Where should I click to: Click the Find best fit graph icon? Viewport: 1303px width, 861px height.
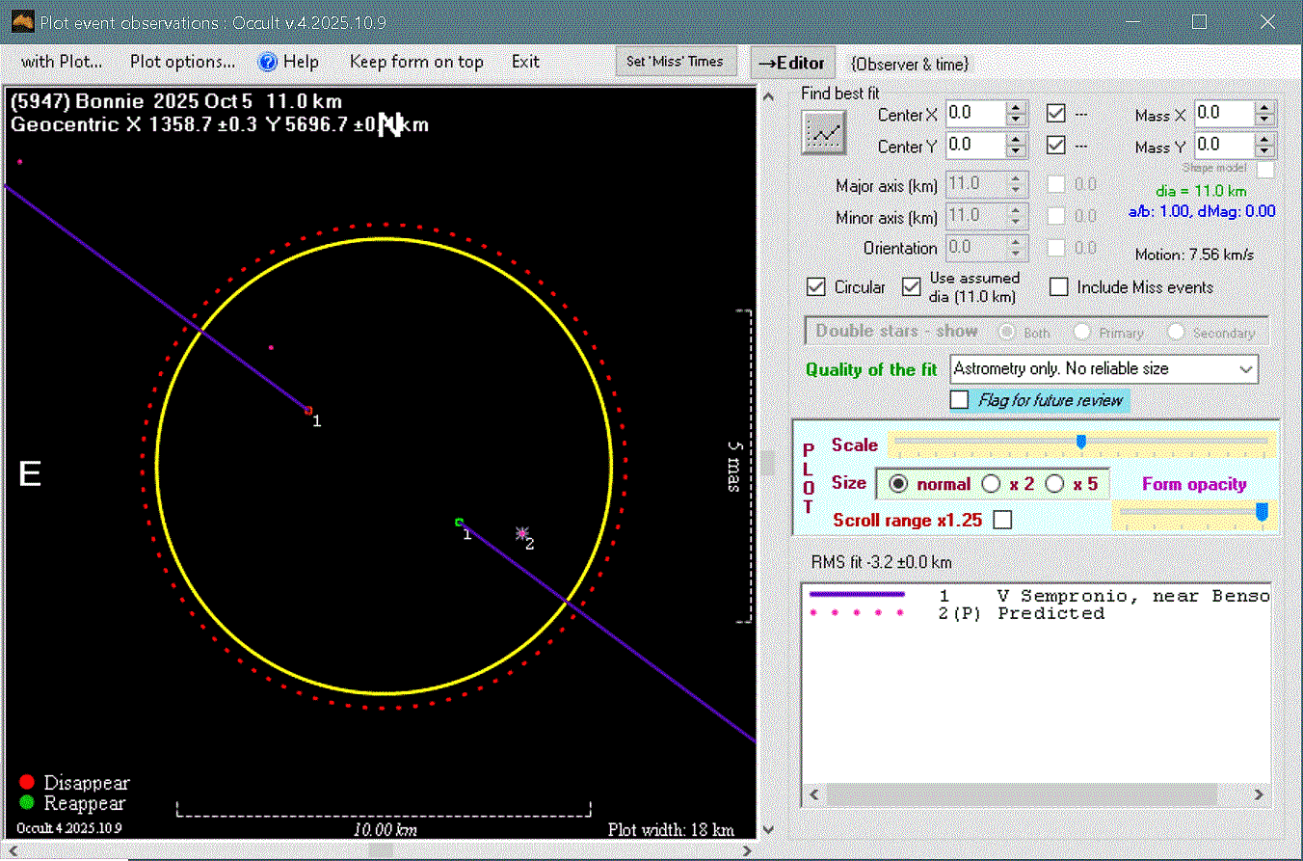(x=824, y=132)
